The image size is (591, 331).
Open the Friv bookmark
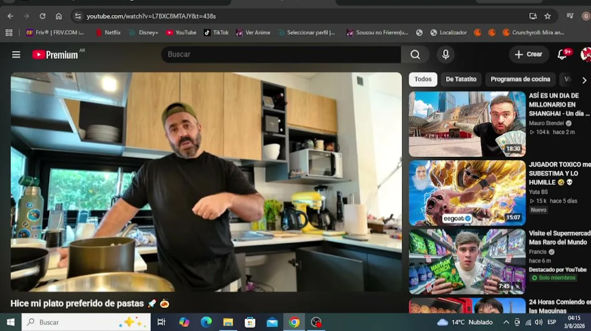[x=55, y=33]
